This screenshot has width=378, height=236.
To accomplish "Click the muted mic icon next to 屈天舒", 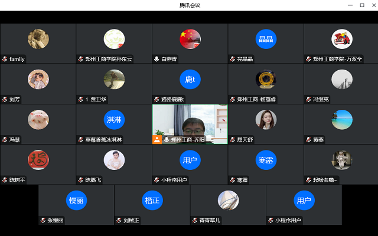I will pyautogui.click(x=233, y=139).
